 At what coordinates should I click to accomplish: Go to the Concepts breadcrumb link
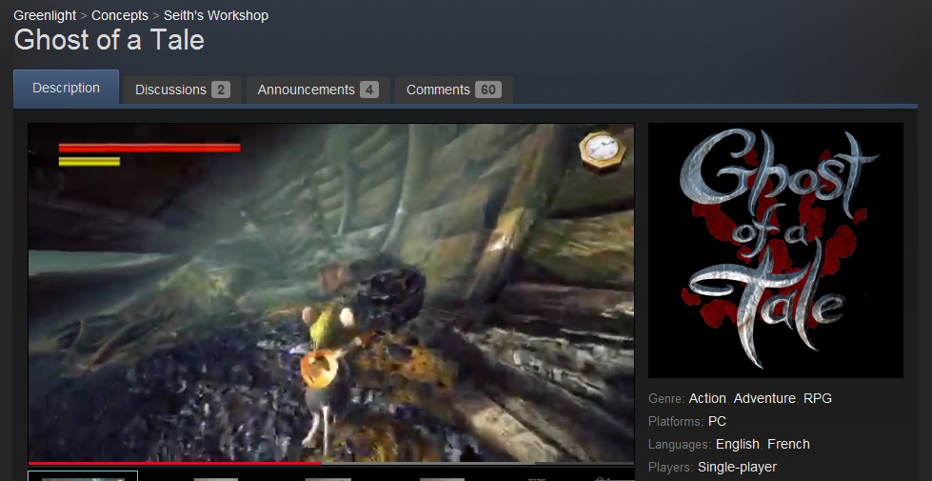[x=119, y=15]
